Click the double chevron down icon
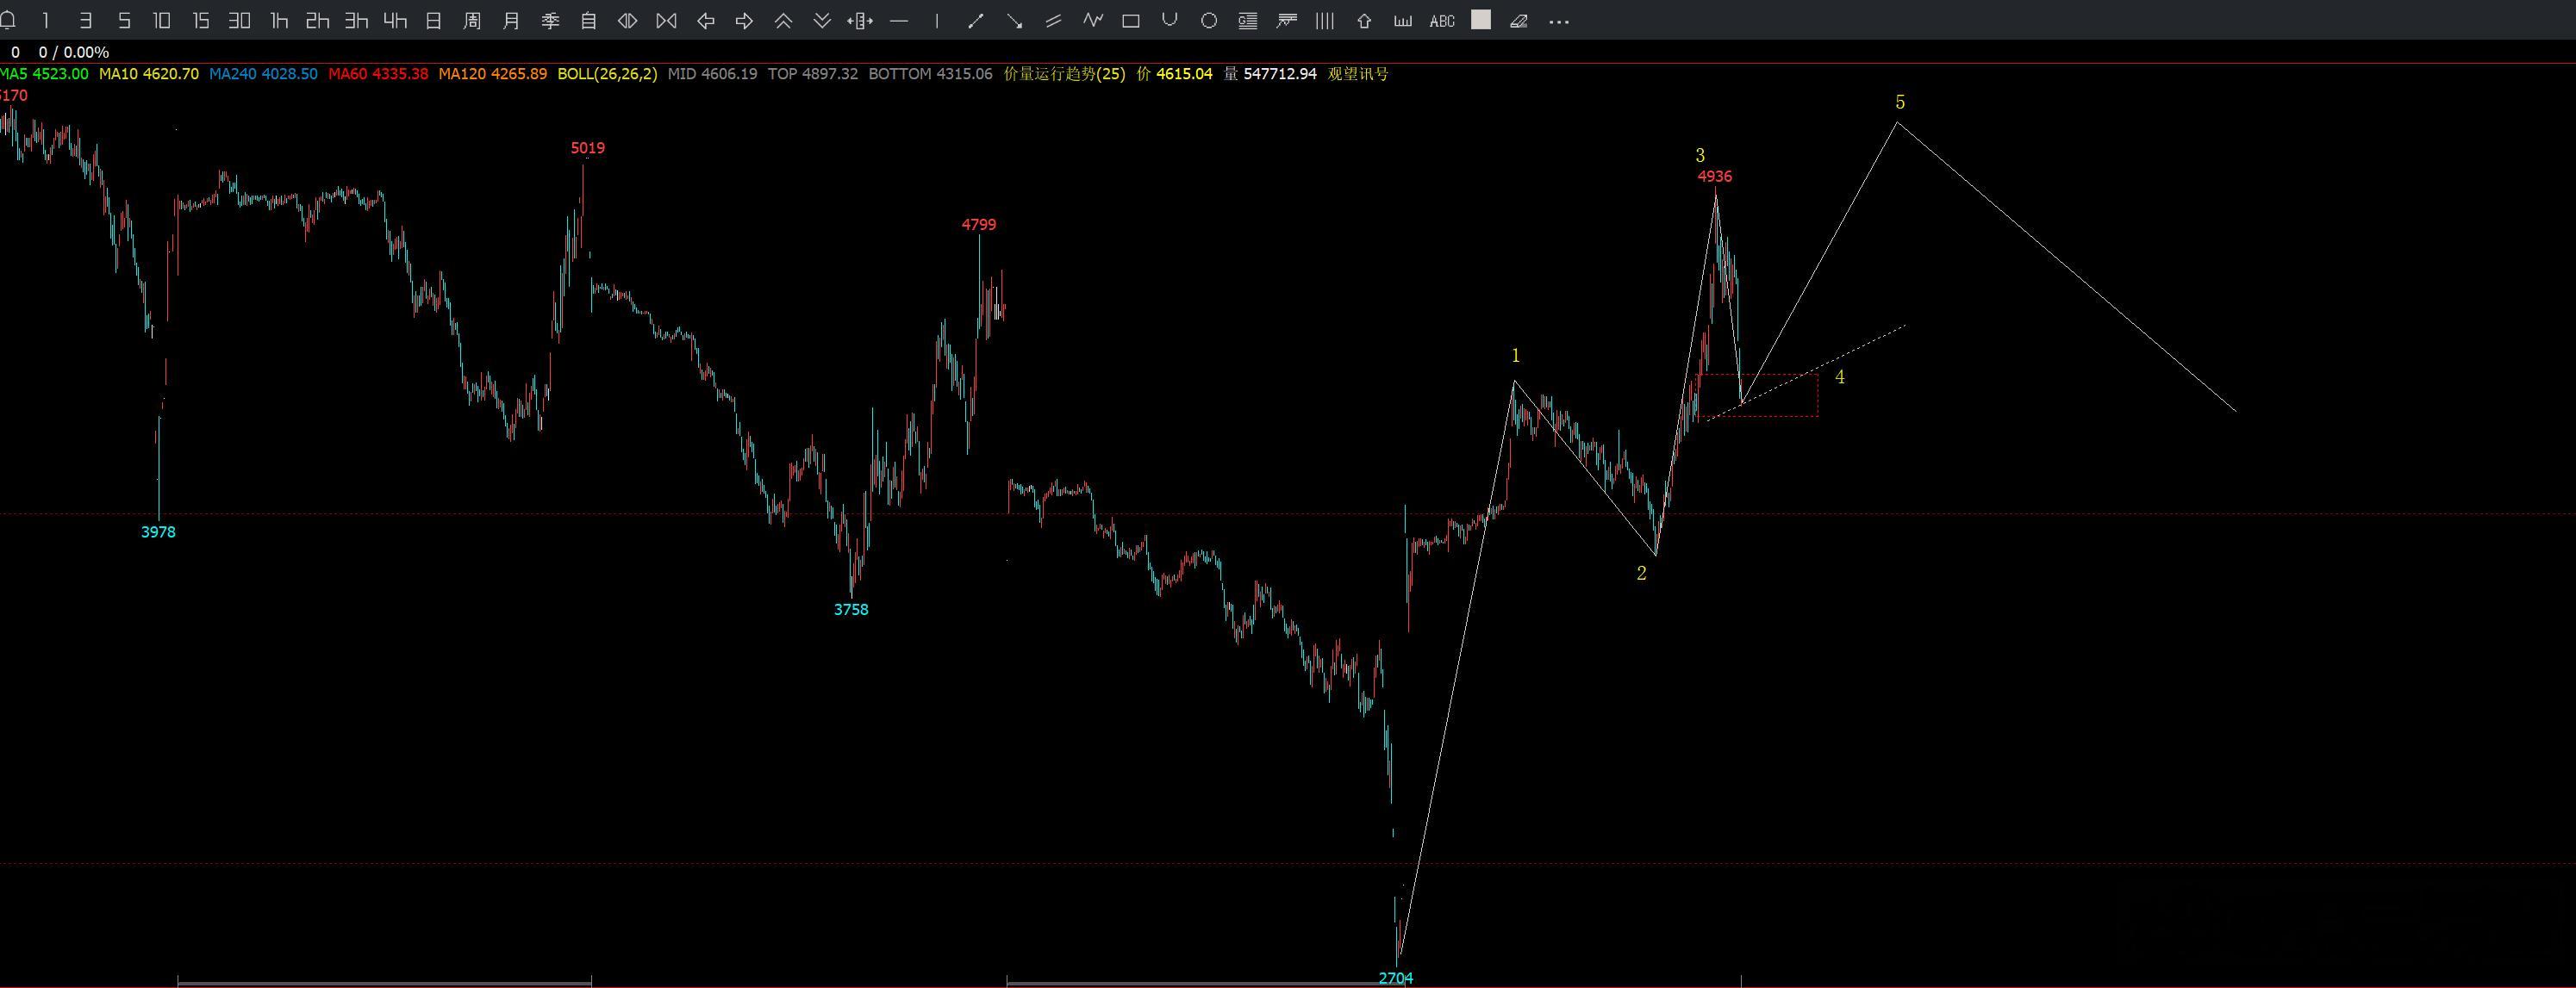 click(822, 21)
